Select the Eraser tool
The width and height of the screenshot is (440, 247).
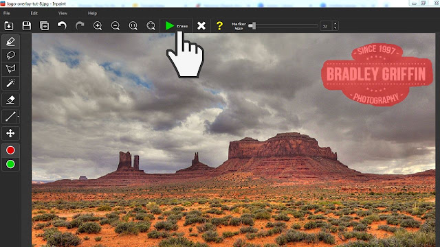pos(10,99)
